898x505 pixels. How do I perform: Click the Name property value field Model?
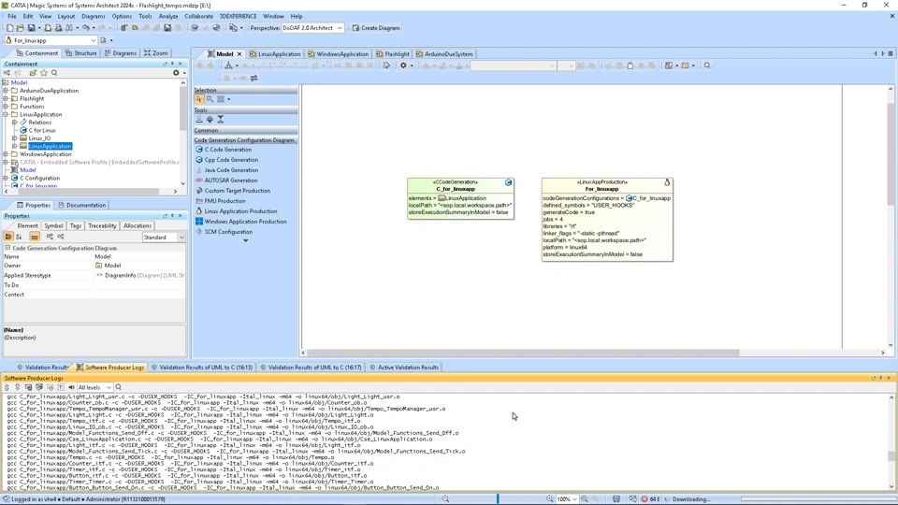coord(139,256)
